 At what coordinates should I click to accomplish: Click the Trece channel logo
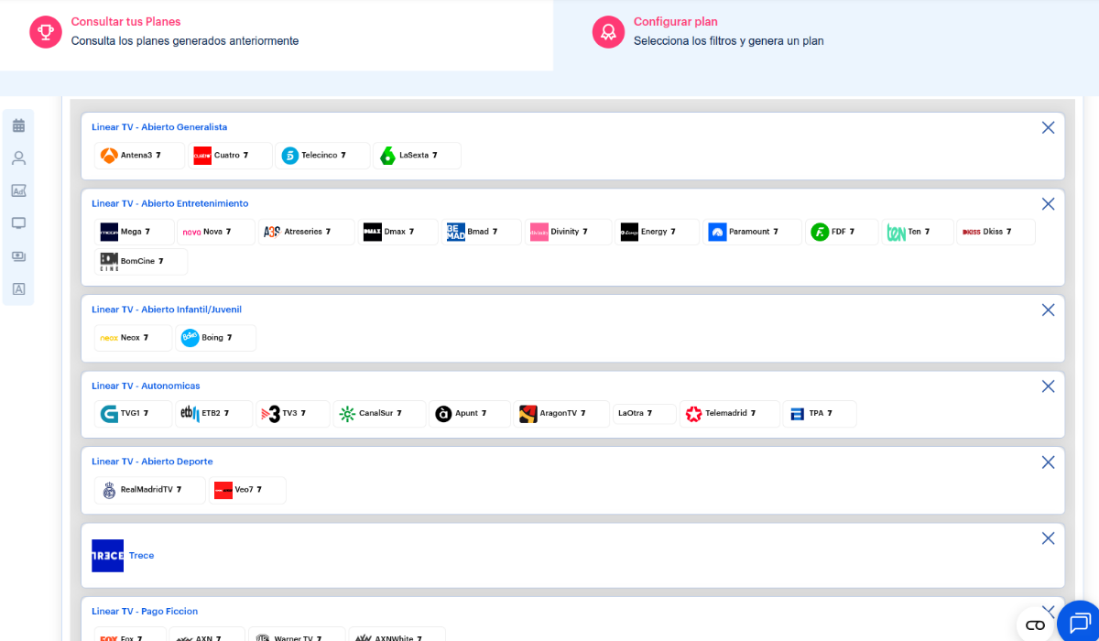coord(107,556)
